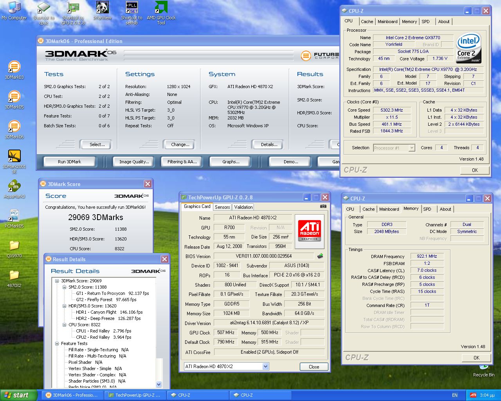
Task: Collapse 3DMark Score: 29069 tree node
Action: [x=57, y=281]
